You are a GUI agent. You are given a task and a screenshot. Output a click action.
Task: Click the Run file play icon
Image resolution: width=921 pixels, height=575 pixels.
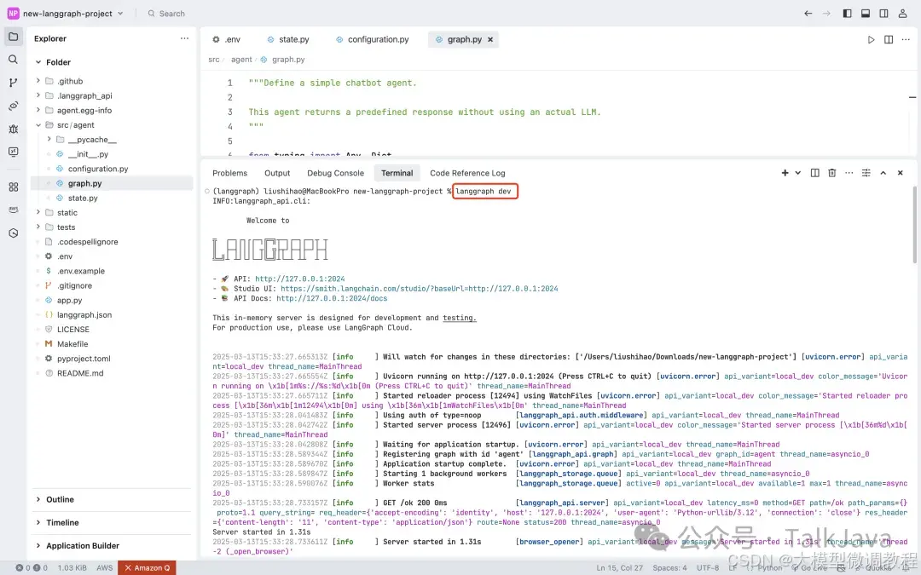coord(871,39)
